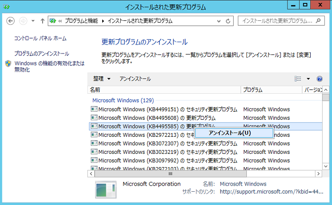Change view using the view icon
This screenshot has height=205, width=332.
click(x=297, y=79)
